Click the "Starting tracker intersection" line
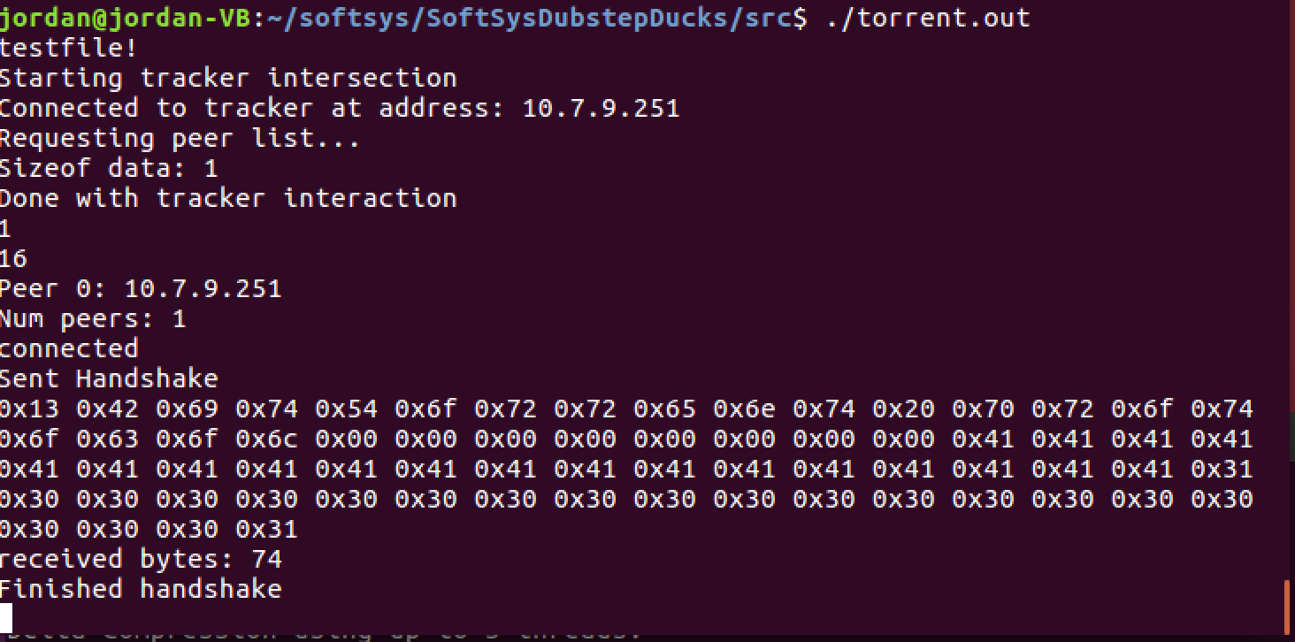The width and height of the screenshot is (1295, 642). 228,78
